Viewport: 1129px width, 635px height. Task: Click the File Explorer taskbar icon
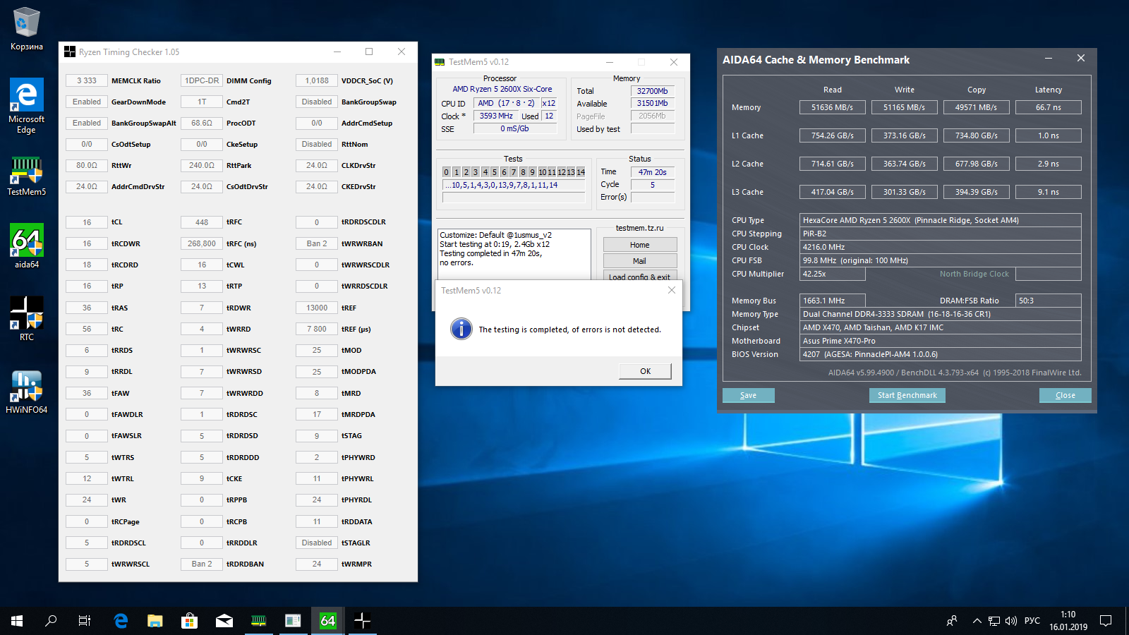pos(155,621)
